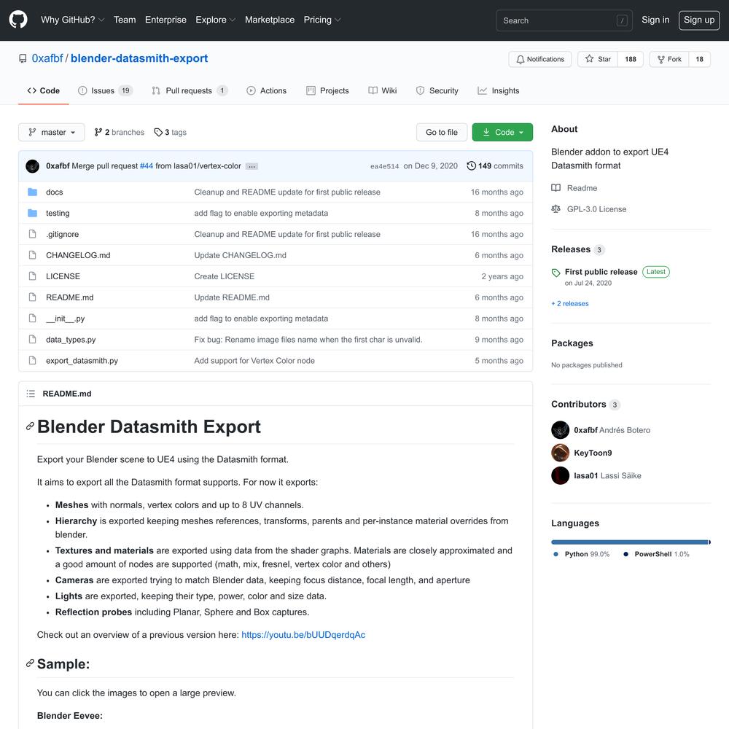Screen dimensions: 729x729
Task: Open the __init__.py file name
Action: click(x=65, y=319)
